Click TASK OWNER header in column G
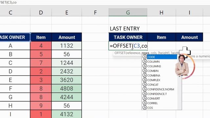This screenshot has width=210, height=118. (128, 37)
